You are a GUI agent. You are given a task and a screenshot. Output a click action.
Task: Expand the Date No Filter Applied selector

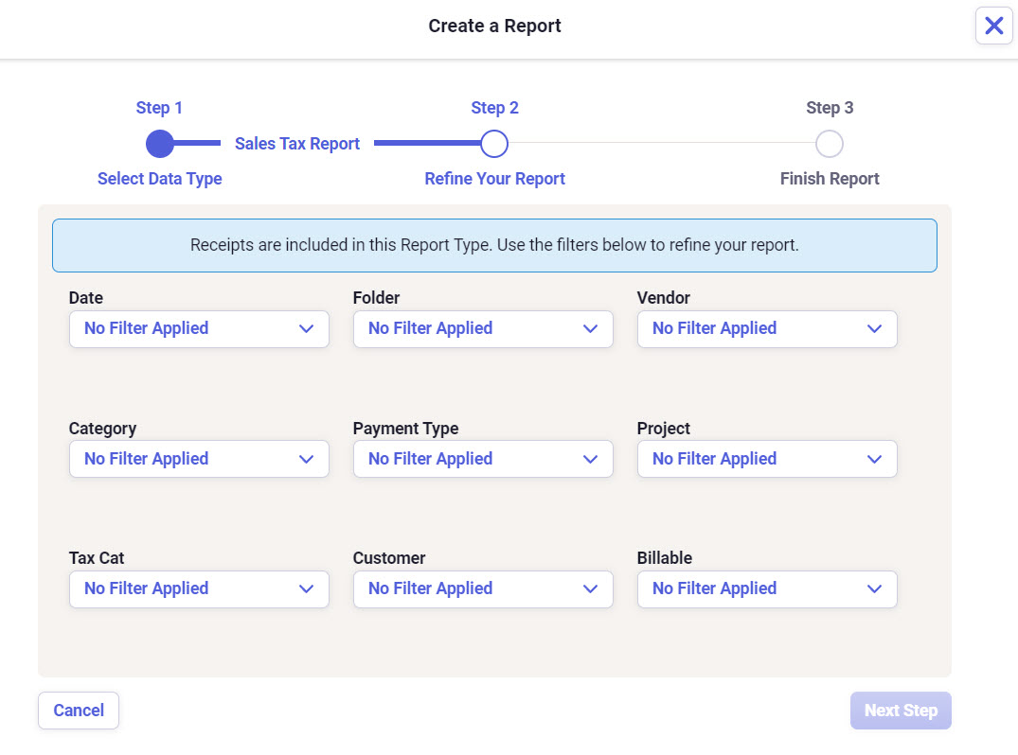[x=199, y=328]
